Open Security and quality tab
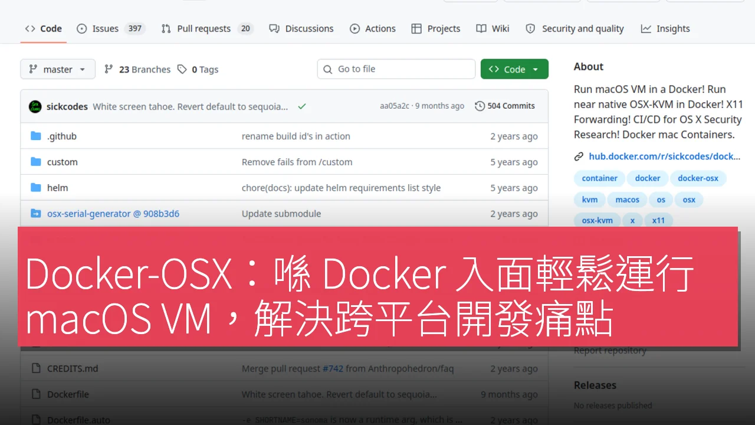This screenshot has height=425, width=755. pos(575,28)
